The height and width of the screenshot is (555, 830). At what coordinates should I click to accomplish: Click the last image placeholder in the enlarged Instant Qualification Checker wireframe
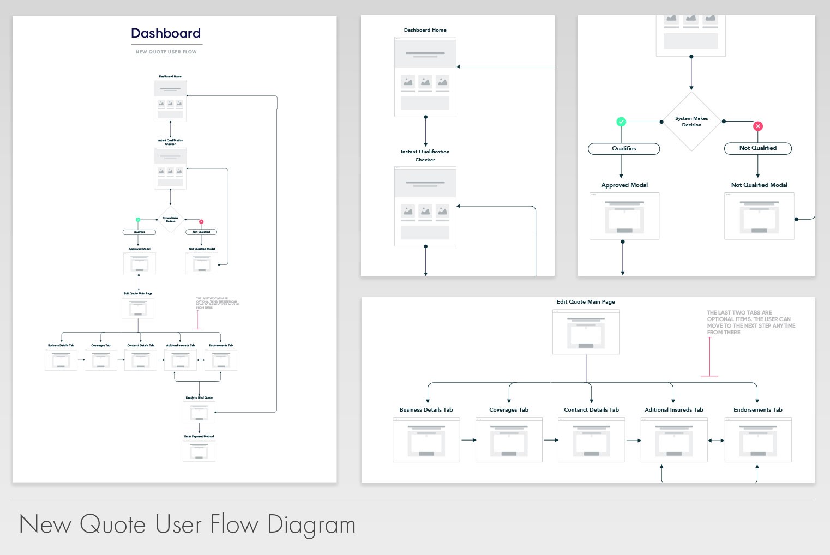[443, 211]
